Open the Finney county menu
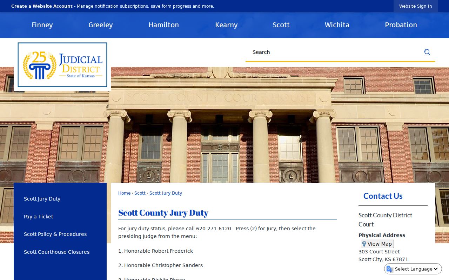The height and width of the screenshot is (280, 449). (x=42, y=25)
